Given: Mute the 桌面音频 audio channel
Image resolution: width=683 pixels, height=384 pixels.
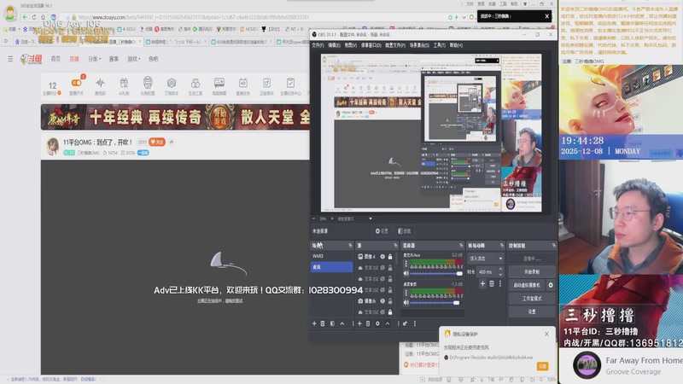Looking at the screenshot, I should click(x=406, y=303).
